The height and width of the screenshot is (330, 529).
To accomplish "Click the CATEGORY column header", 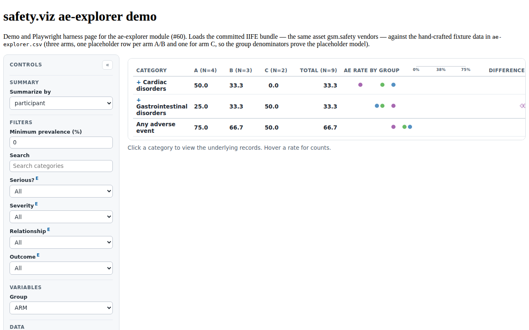I will pyautogui.click(x=152, y=70).
